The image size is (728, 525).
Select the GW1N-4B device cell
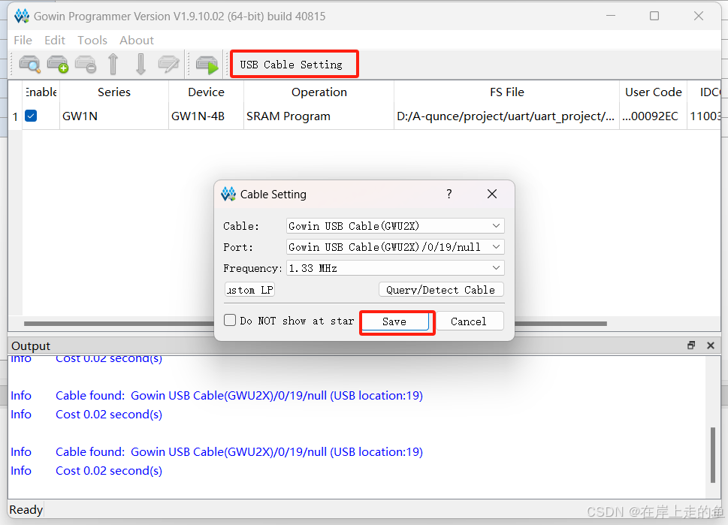tap(206, 116)
